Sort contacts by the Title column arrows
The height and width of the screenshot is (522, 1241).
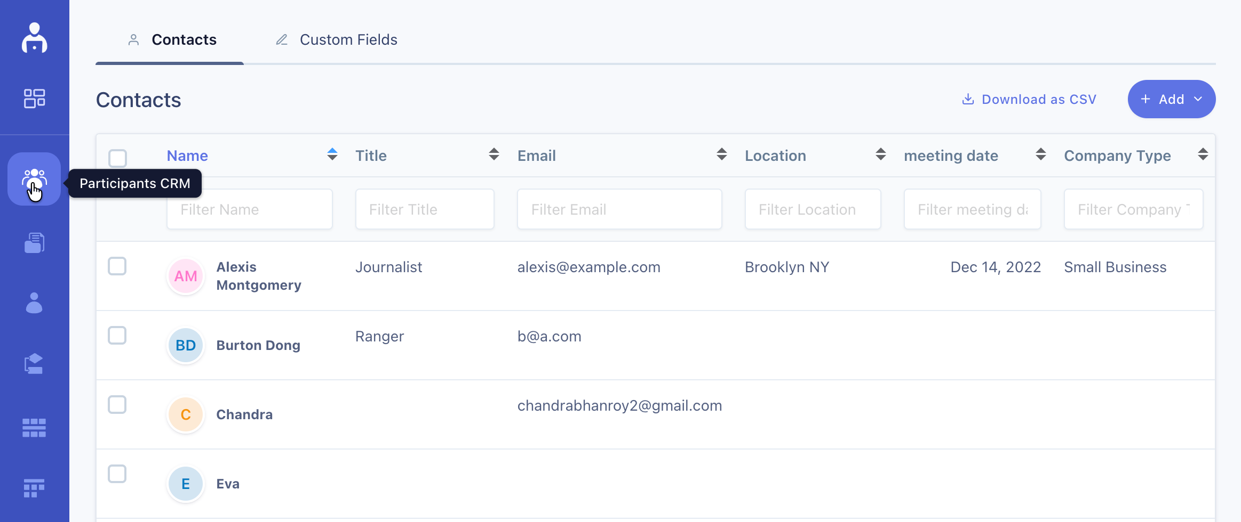tap(494, 154)
